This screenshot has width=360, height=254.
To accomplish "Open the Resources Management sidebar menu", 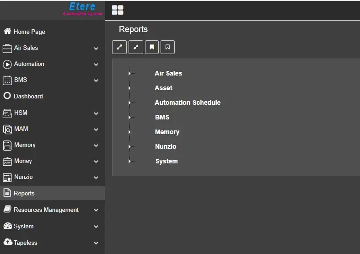I will (46, 210).
